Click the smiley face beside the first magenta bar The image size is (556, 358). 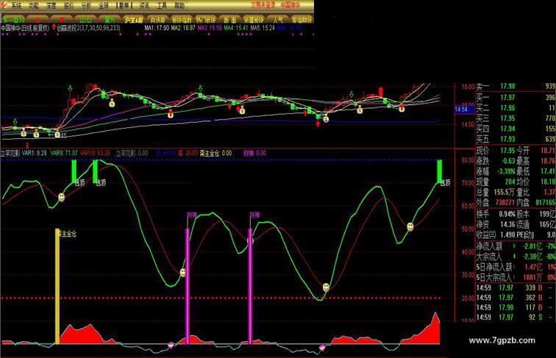[182, 273]
